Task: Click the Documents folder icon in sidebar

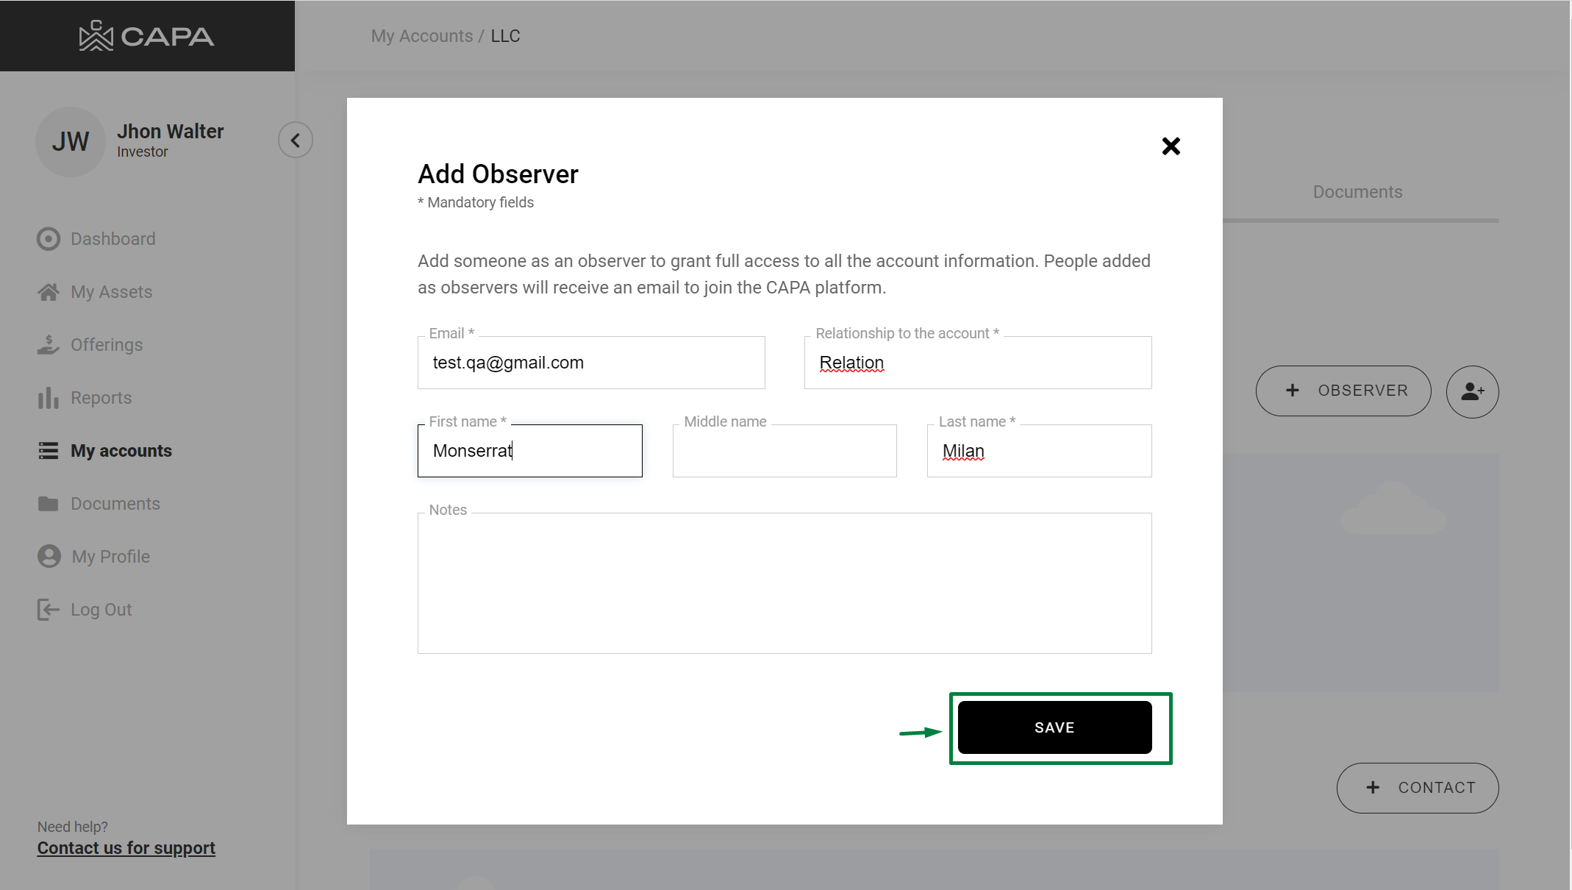Action: (49, 504)
